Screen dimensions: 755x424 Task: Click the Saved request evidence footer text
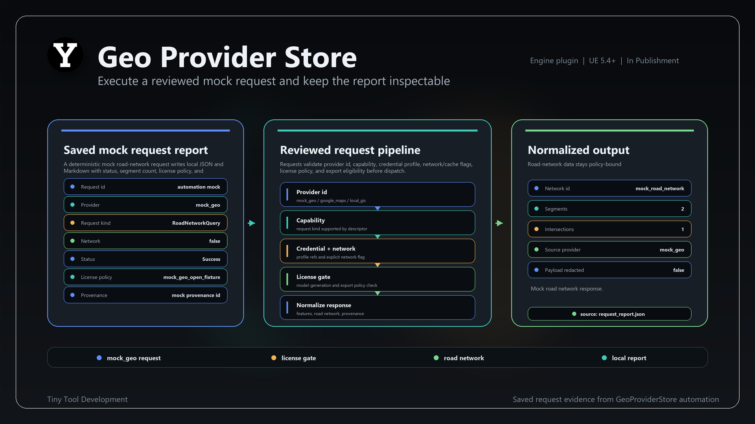click(x=616, y=399)
